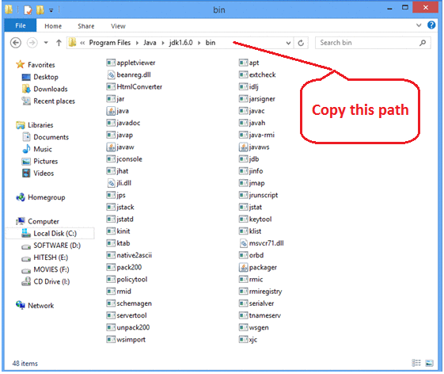Screen dimensions: 444x374
Task: Open Help with the question mark icon
Action: 431,25
